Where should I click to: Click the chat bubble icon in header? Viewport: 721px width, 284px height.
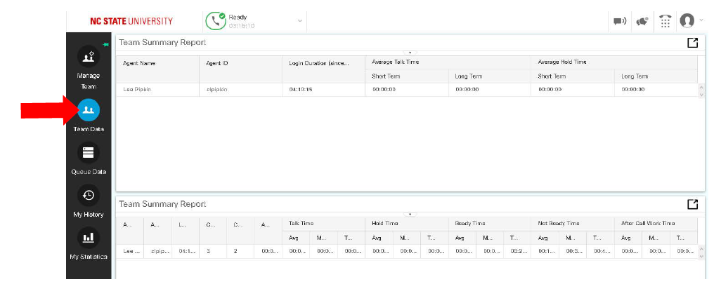619,21
